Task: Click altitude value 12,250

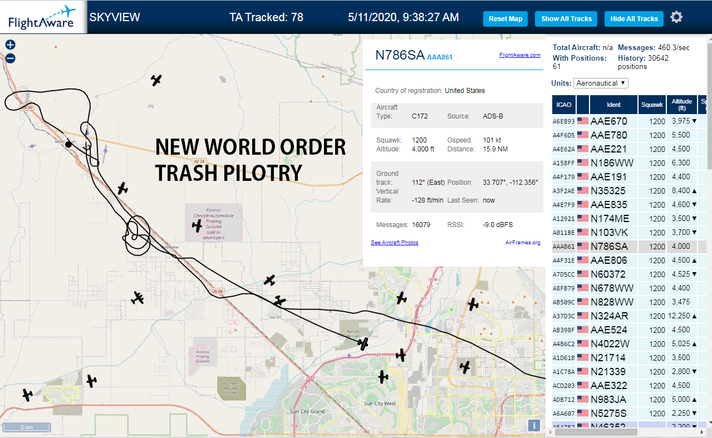Action: click(679, 316)
